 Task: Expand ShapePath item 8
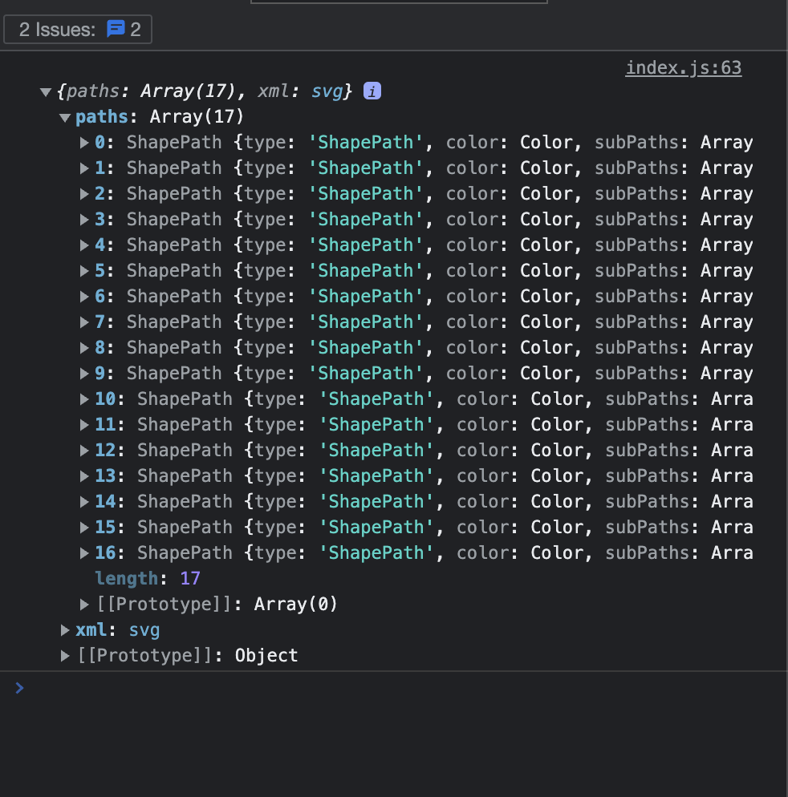click(84, 348)
